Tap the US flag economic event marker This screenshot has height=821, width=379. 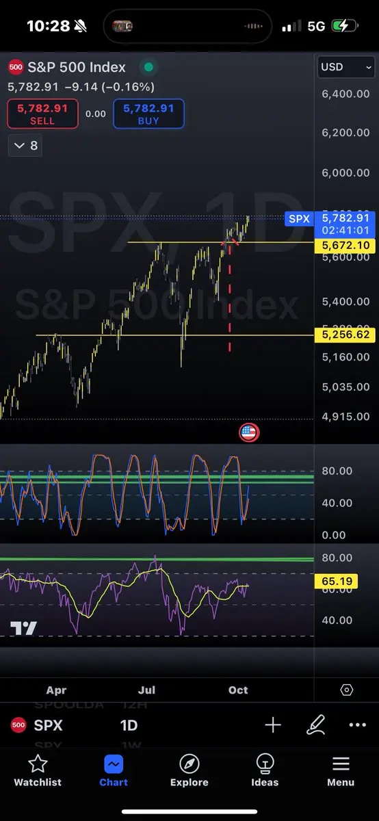coord(248,432)
